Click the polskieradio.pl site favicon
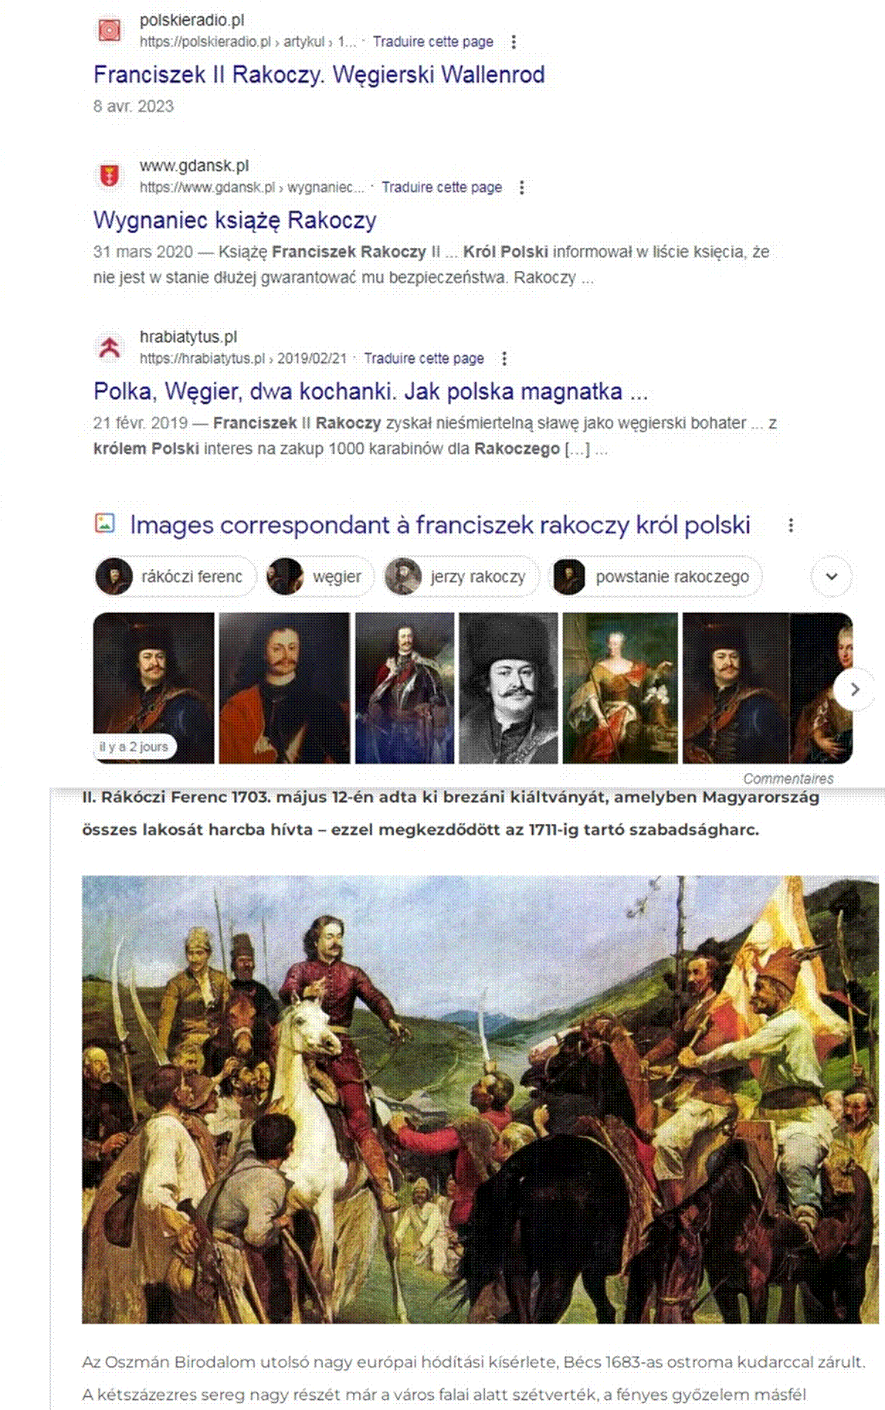 (110, 30)
